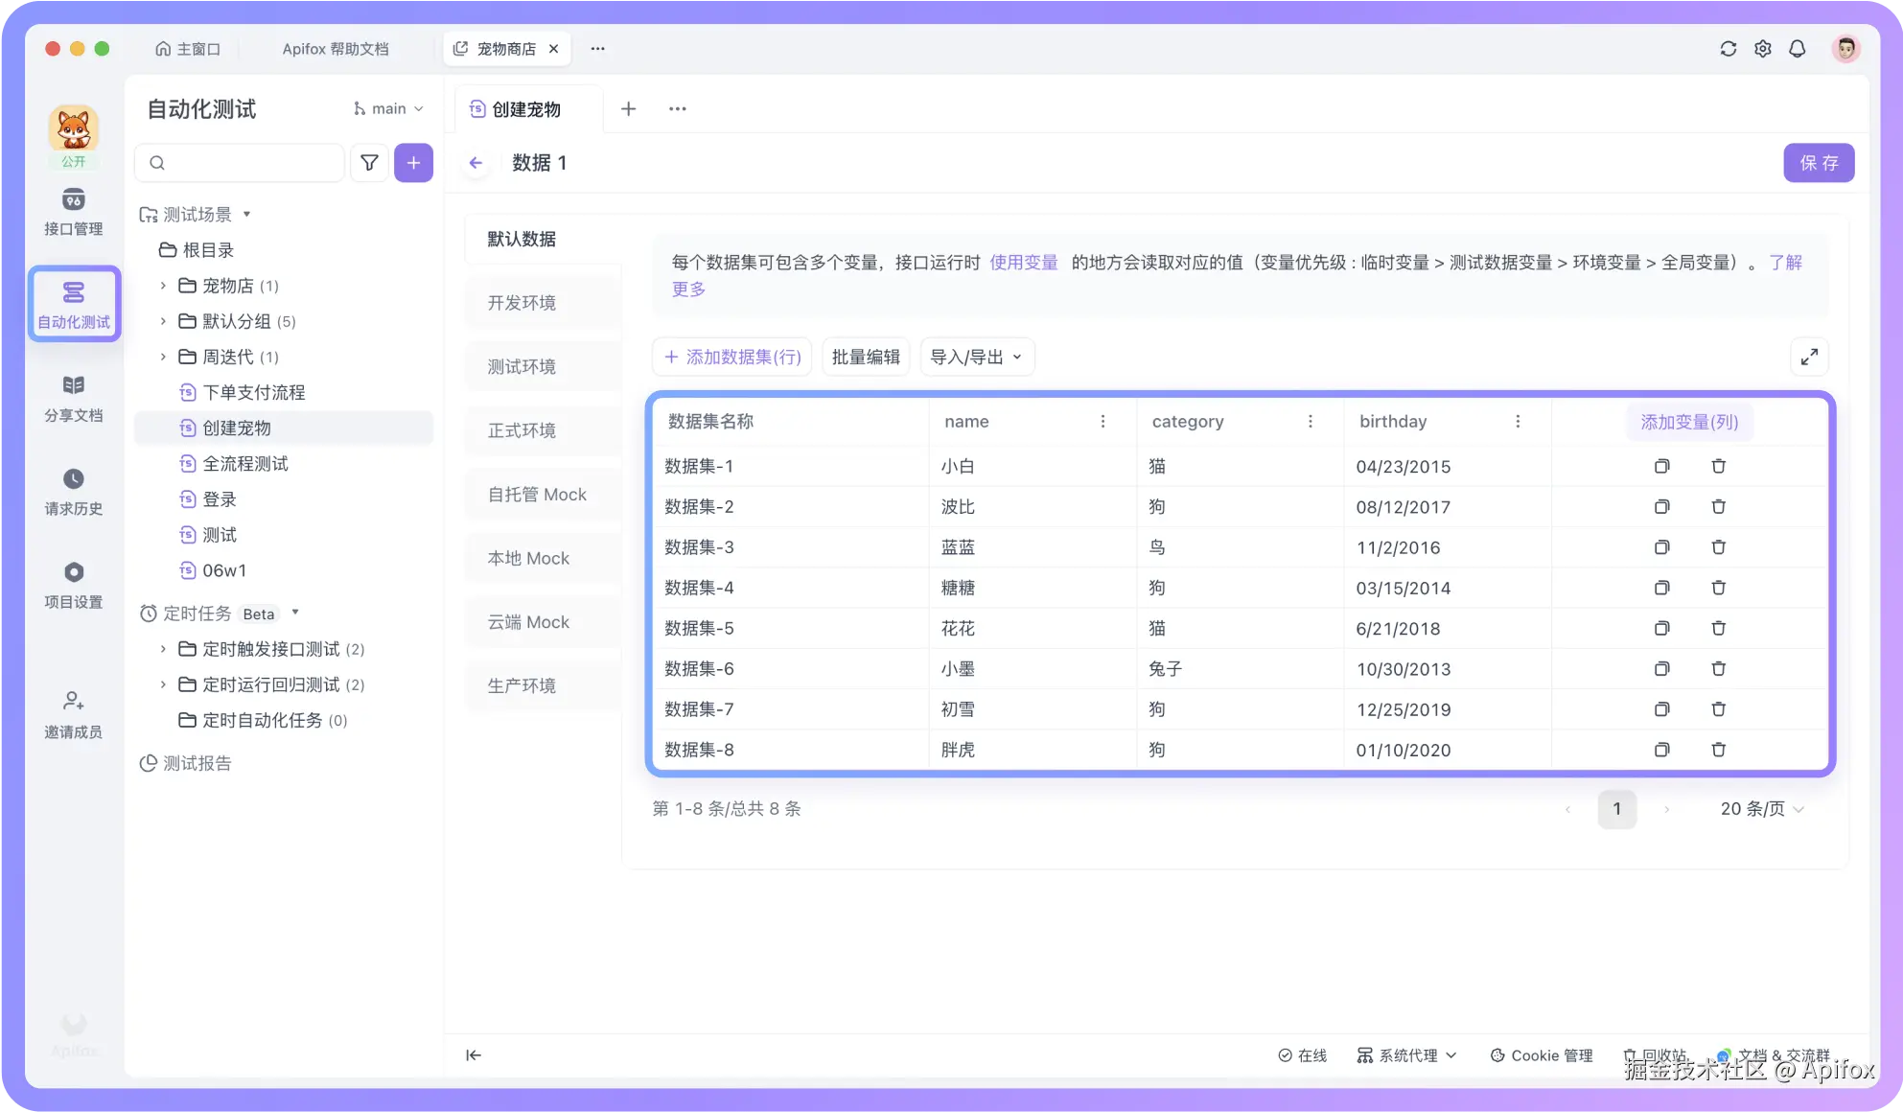1903x1112 pixels.
Task: Click the refresh icon in top bar
Action: (x=1728, y=49)
